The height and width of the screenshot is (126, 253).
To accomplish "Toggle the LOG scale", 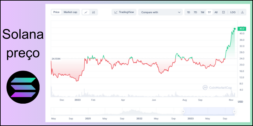I will point(233,12).
